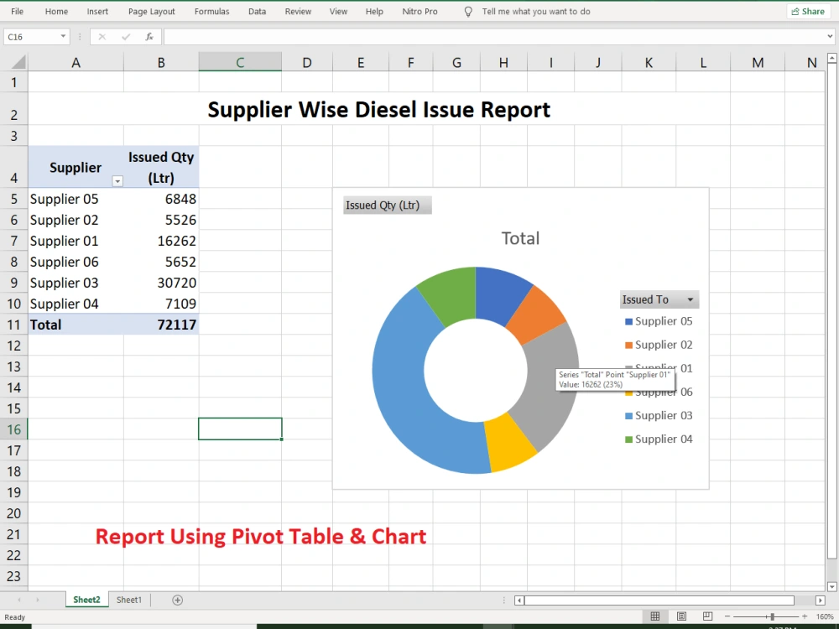The height and width of the screenshot is (629, 839).
Task: Click the Tell me what you want search field
Action: [536, 11]
